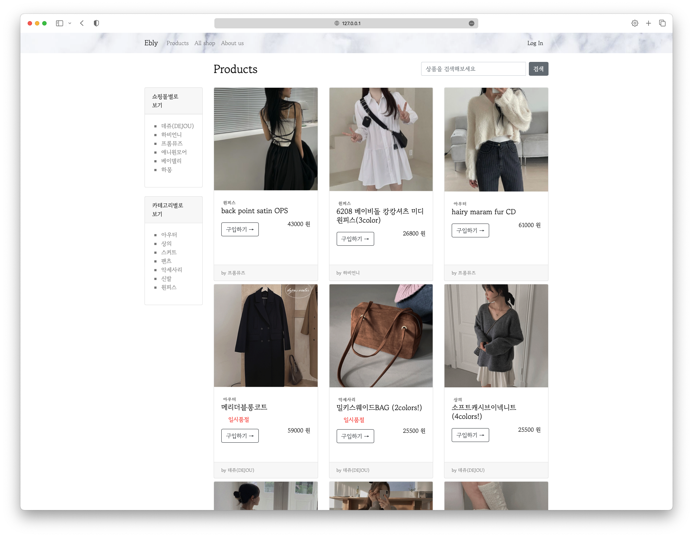The width and height of the screenshot is (693, 537).
Task: Click the 검색 search button
Action: pyautogui.click(x=538, y=69)
